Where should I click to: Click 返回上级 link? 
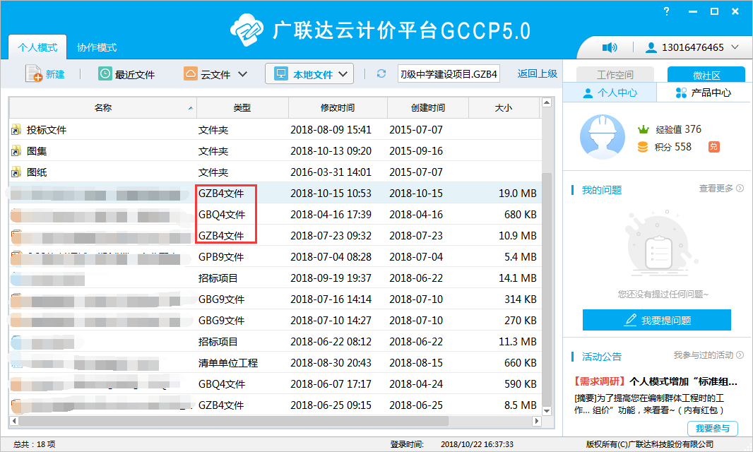pos(538,73)
